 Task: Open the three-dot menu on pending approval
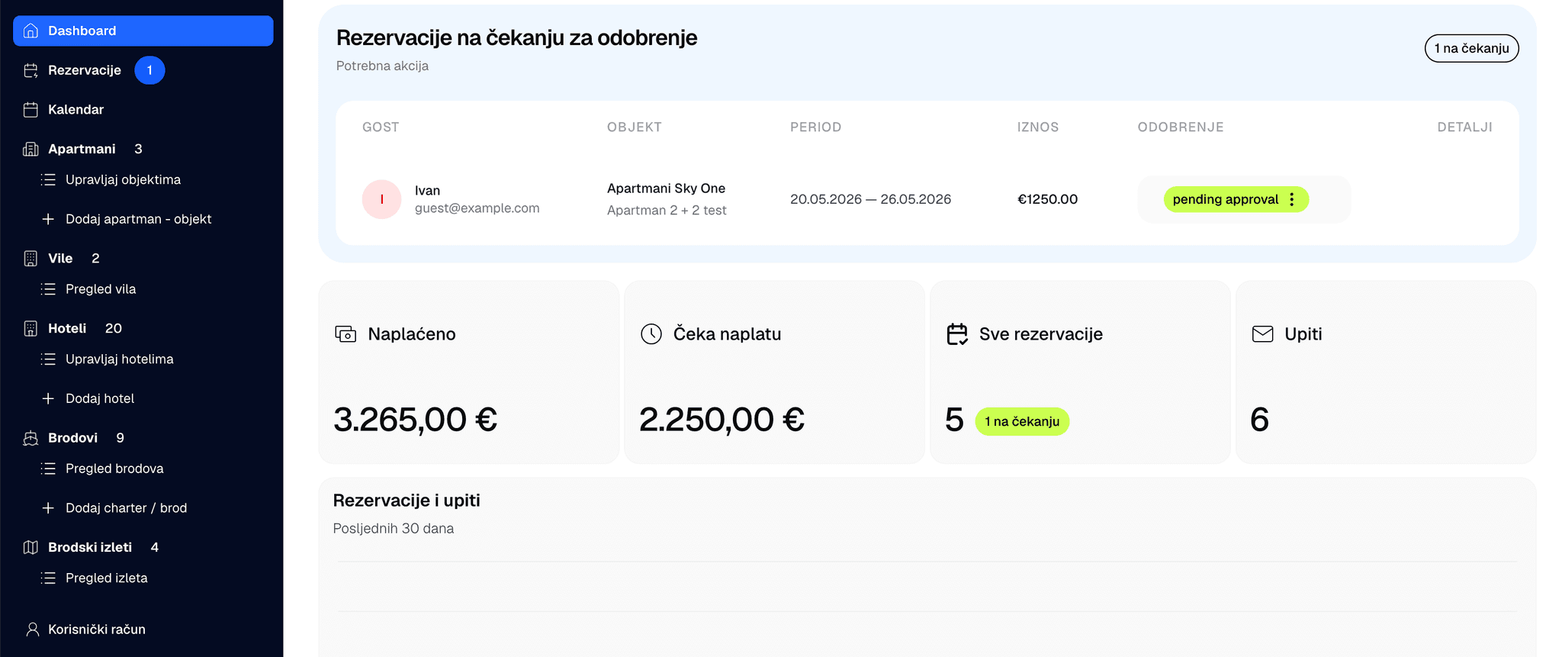pyautogui.click(x=1292, y=199)
